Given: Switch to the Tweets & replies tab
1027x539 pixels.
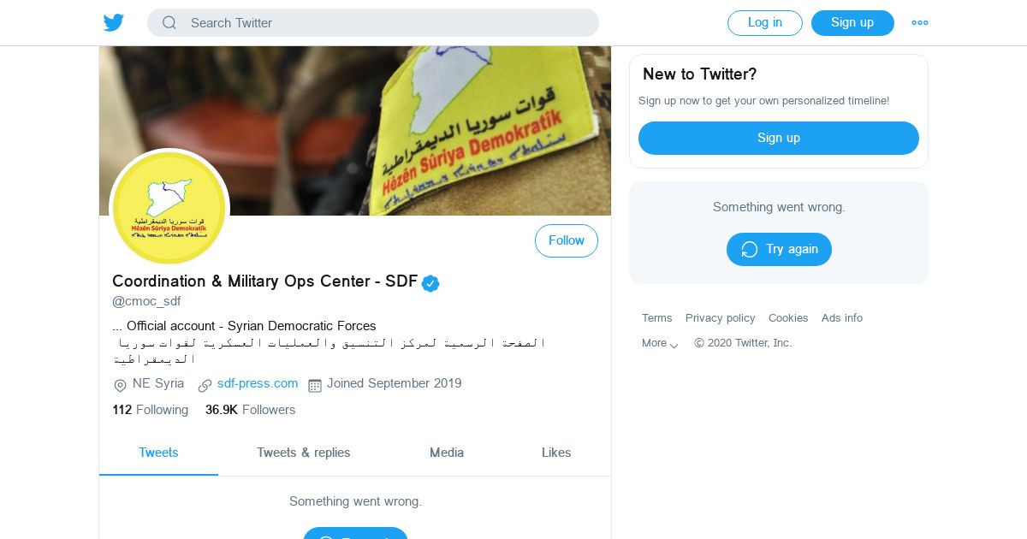Looking at the screenshot, I should [304, 453].
